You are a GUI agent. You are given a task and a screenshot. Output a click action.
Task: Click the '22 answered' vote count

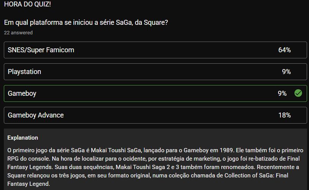18,32
